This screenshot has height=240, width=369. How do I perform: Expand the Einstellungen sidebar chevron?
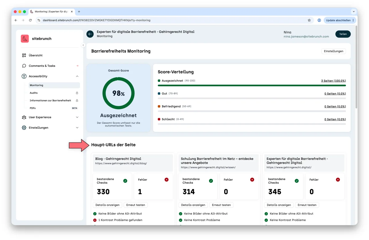[x=77, y=128]
